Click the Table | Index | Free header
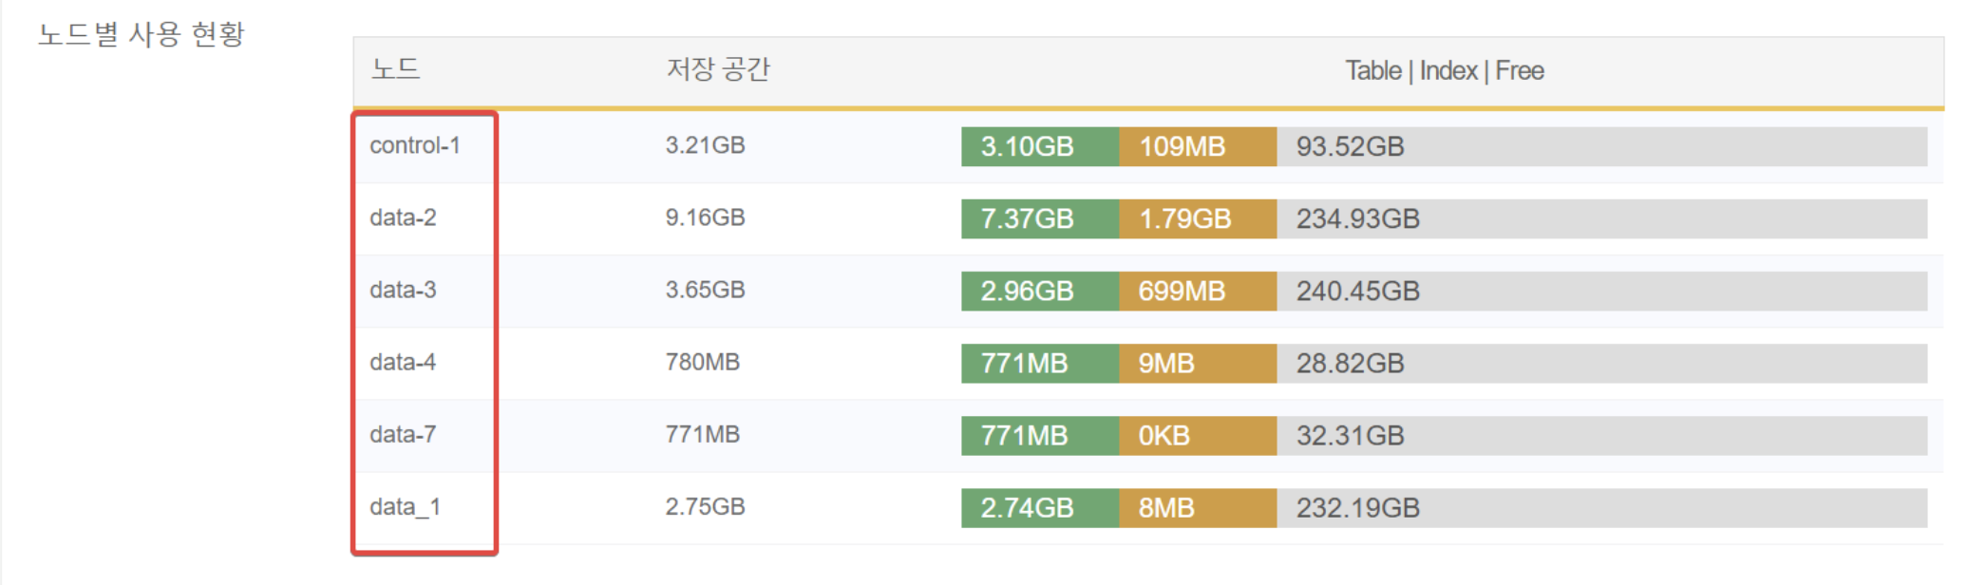The image size is (1968, 585). click(x=1444, y=70)
